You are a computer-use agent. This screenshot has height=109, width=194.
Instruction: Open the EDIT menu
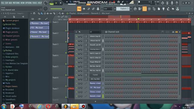tap(7, 3)
